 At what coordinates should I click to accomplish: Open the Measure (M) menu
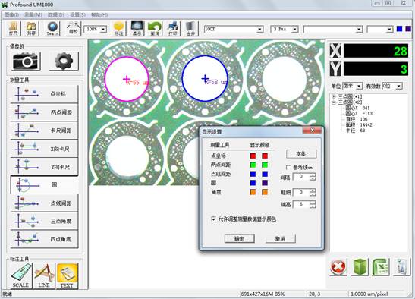pos(33,15)
